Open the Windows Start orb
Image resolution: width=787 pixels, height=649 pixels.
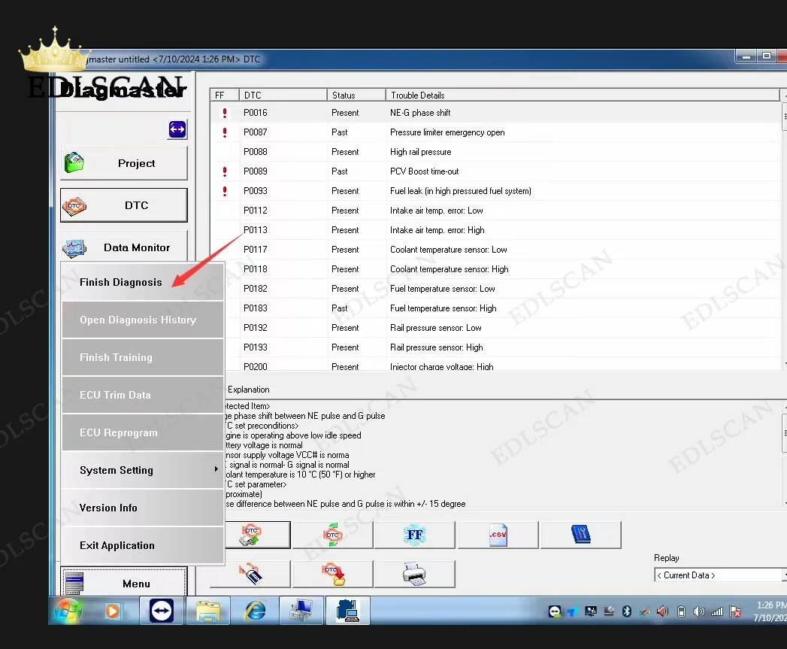pos(68,611)
